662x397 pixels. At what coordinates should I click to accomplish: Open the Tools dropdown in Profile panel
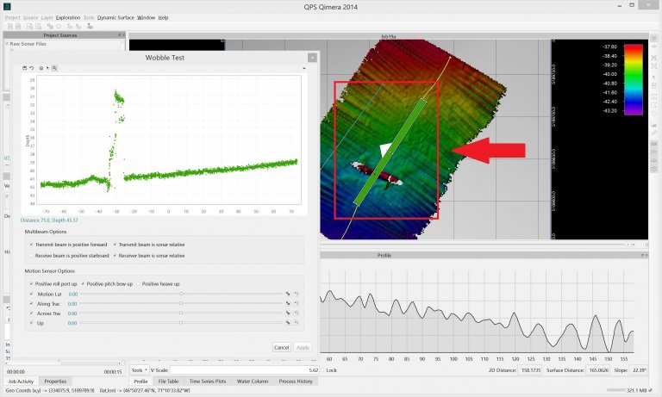tap(140, 369)
